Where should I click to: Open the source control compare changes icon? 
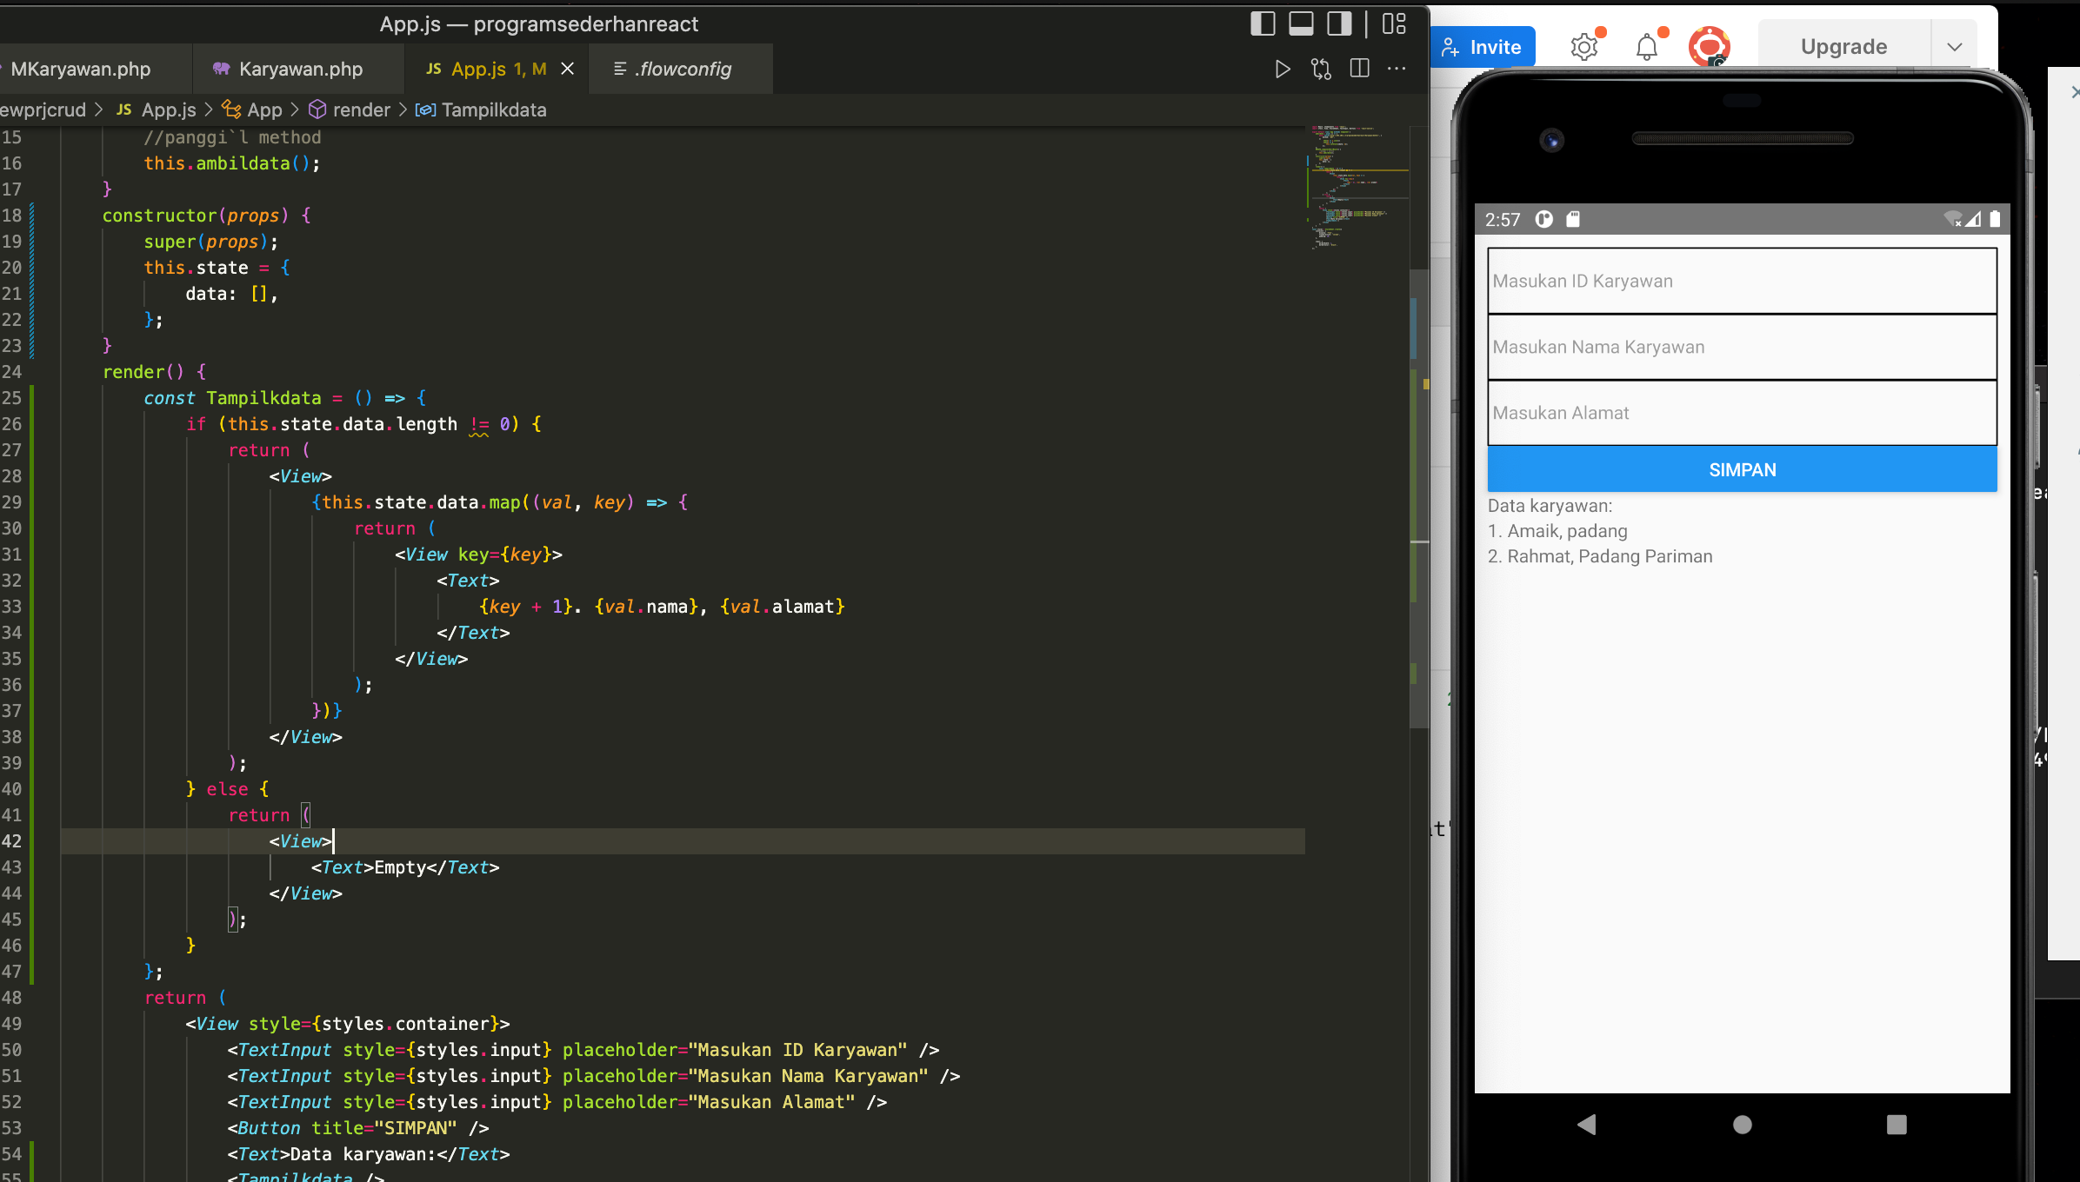coord(1321,70)
